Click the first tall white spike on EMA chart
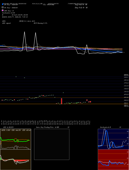This screenshot has height=170, width=129. pyautogui.click(x=25, y=41)
